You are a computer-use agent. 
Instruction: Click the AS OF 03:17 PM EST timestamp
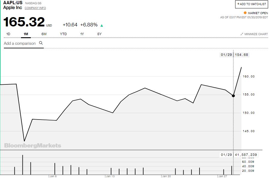(x=244, y=17)
